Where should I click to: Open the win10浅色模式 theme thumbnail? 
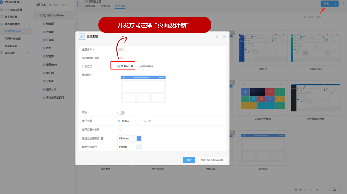point(263,98)
